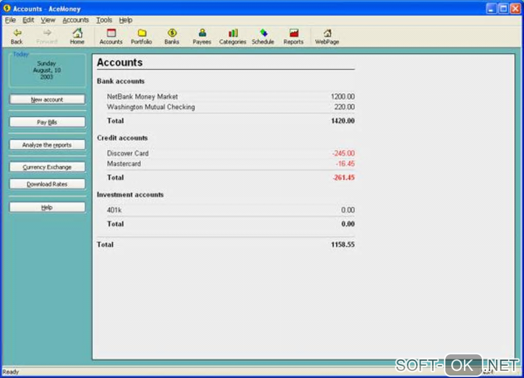Open the WebPage toolbar icon
Screen dimensions: 524x378
[327, 36]
